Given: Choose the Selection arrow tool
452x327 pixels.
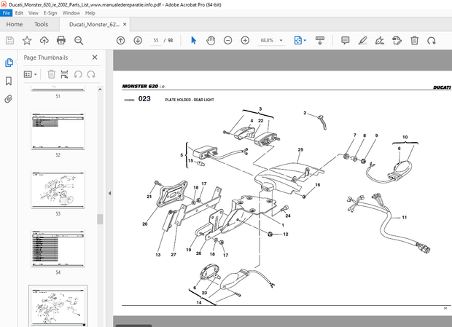Looking at the screenshot, I should click(x=193, y=40).
